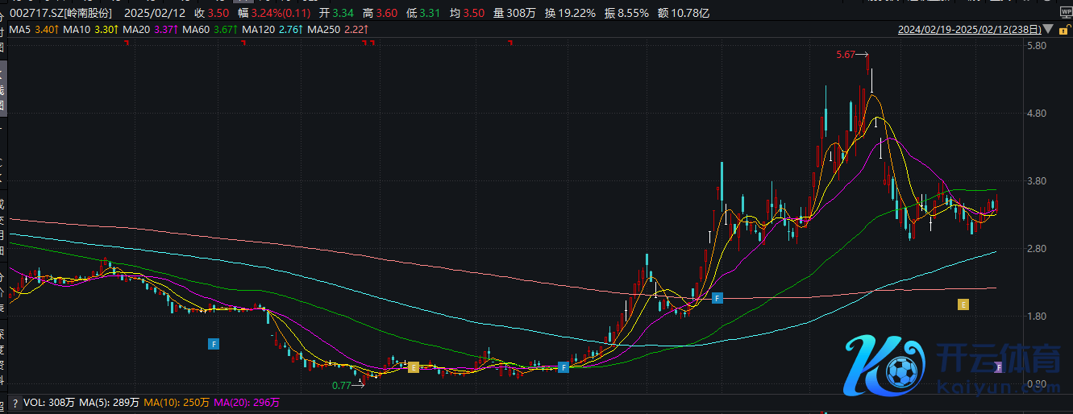Click the VOL 308万 volume label

click(48, 402)
